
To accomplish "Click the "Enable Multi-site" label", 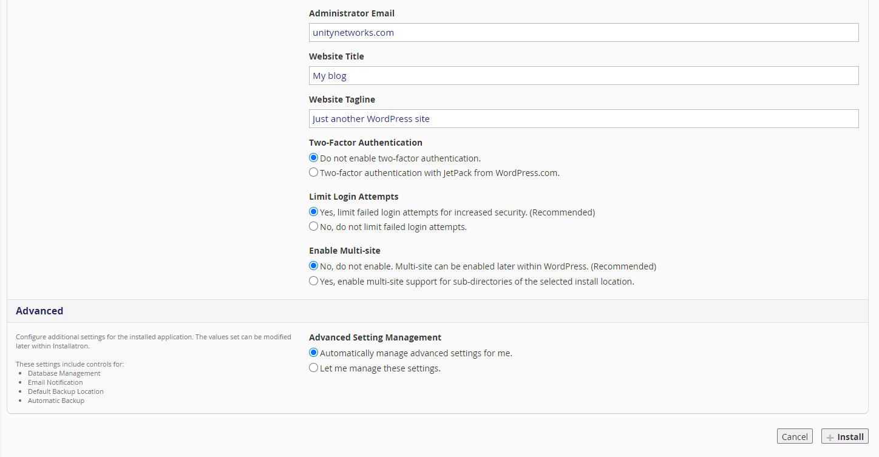I will (x=344, y=251).
